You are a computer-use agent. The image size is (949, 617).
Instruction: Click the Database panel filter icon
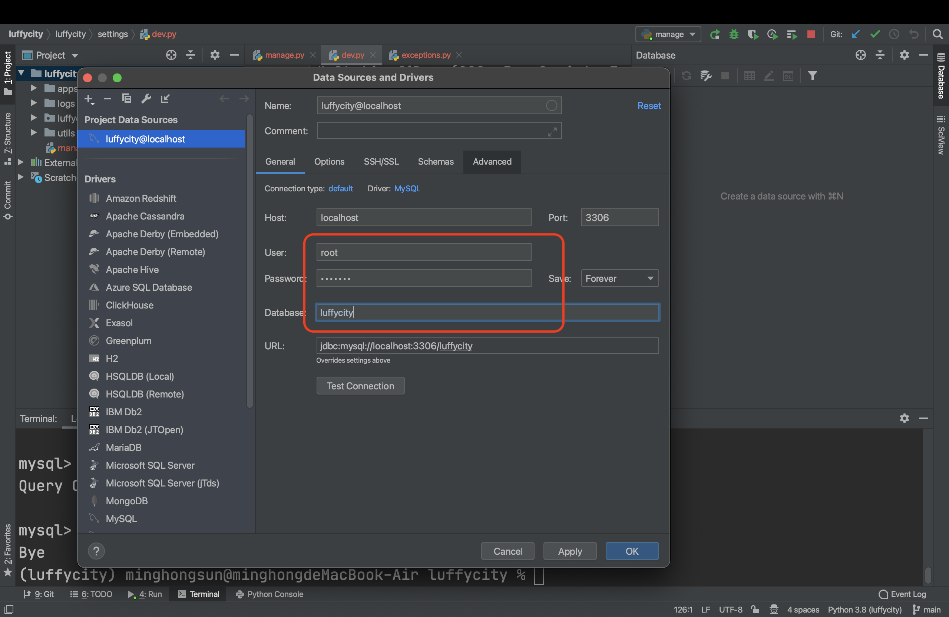point(812,76)
